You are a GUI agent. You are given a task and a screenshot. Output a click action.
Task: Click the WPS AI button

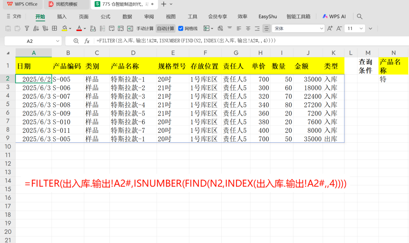334,16
